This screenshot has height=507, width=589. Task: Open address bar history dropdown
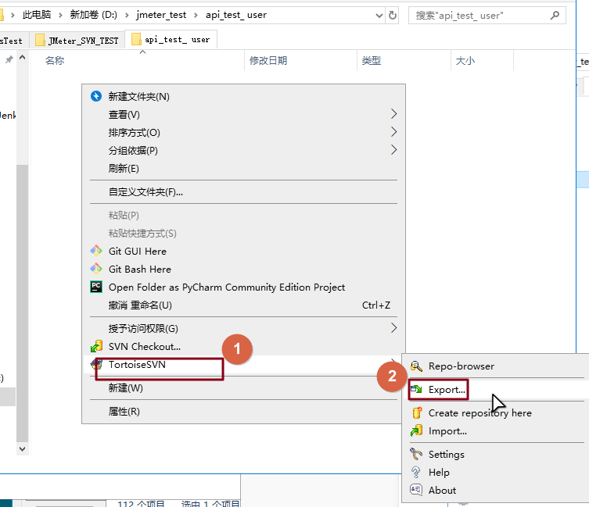[379, 16]
